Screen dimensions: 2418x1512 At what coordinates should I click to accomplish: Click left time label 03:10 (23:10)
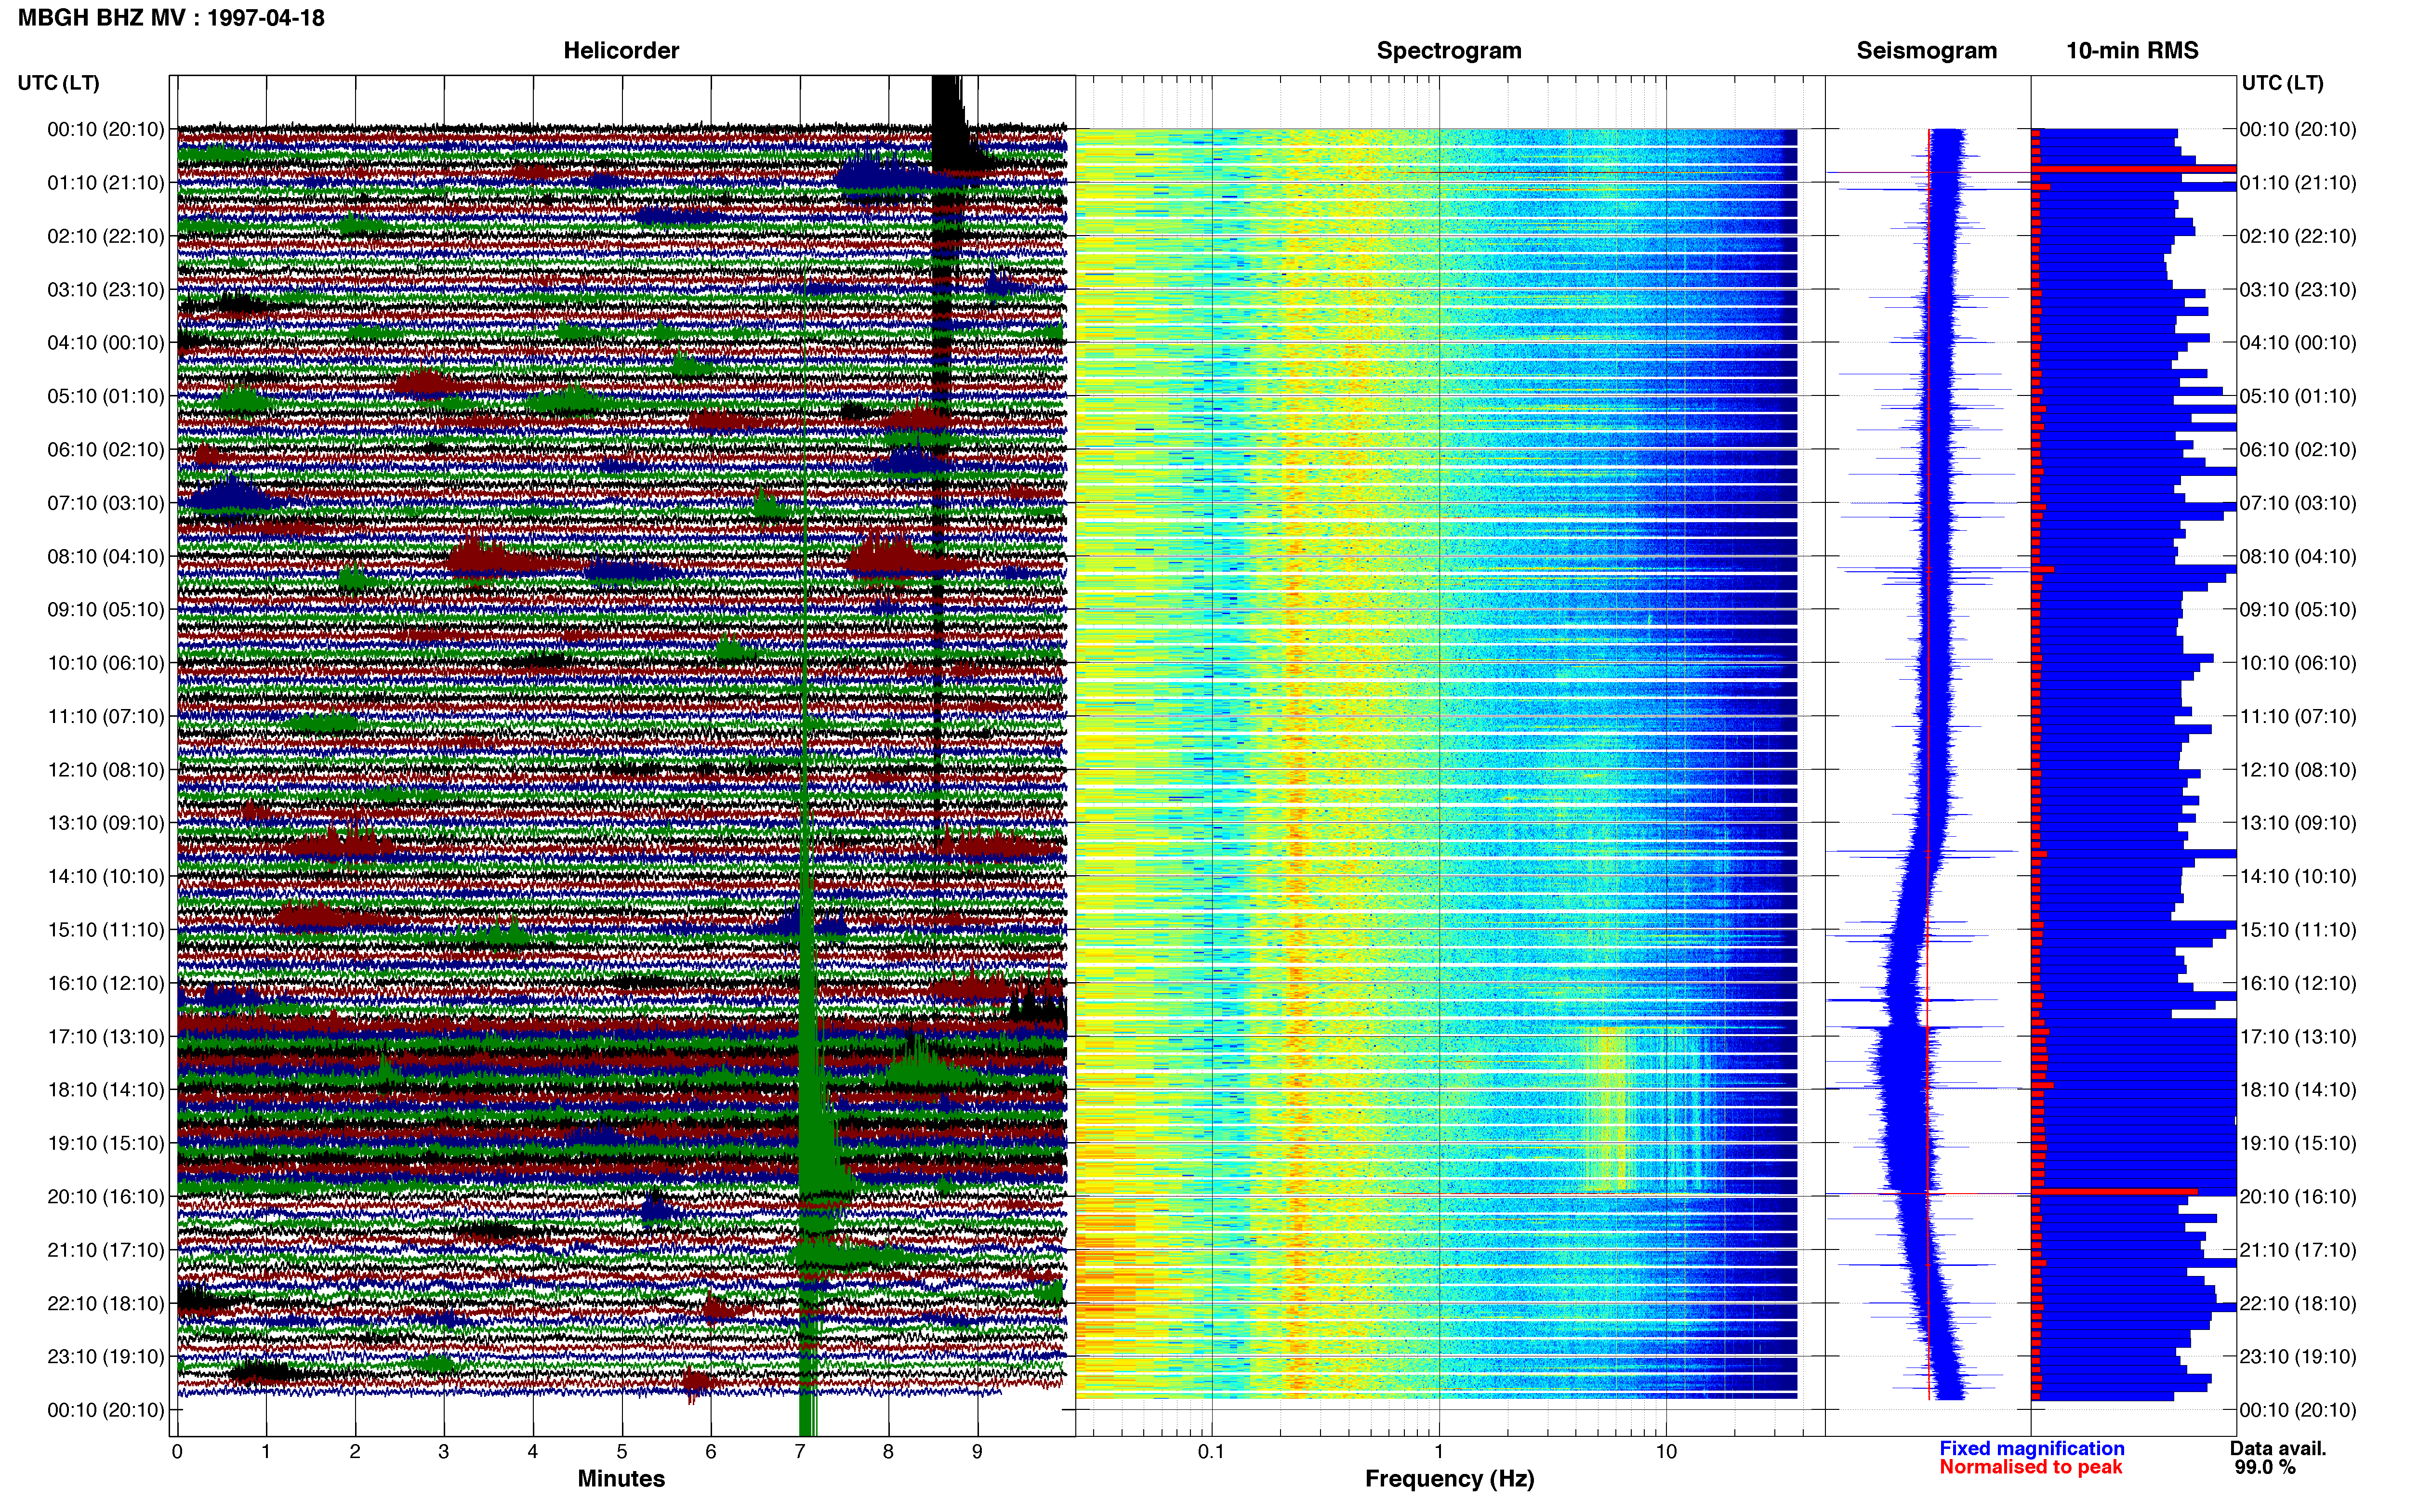pyautogui.click(x=106, y=289)
